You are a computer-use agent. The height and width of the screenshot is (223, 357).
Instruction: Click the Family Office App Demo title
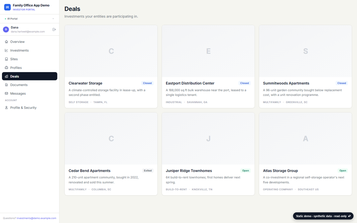click(31, 5)
